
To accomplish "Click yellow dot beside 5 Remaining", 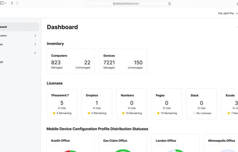I will coord(54,113).
